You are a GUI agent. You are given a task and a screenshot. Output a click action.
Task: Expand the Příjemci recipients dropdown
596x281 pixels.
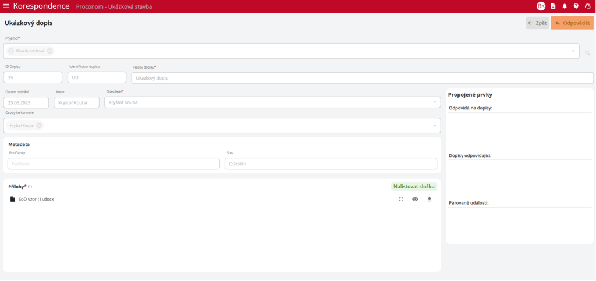coord(573,51)
